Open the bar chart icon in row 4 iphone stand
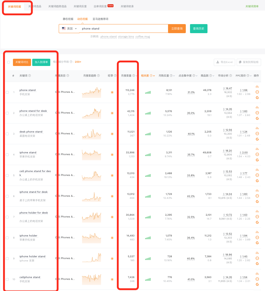Image resolution: width=265 pixels, height=291 pixels. point(257,149)
